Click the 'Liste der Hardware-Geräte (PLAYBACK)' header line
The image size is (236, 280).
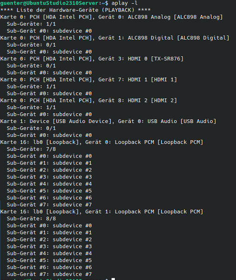[x=75, y=10]
